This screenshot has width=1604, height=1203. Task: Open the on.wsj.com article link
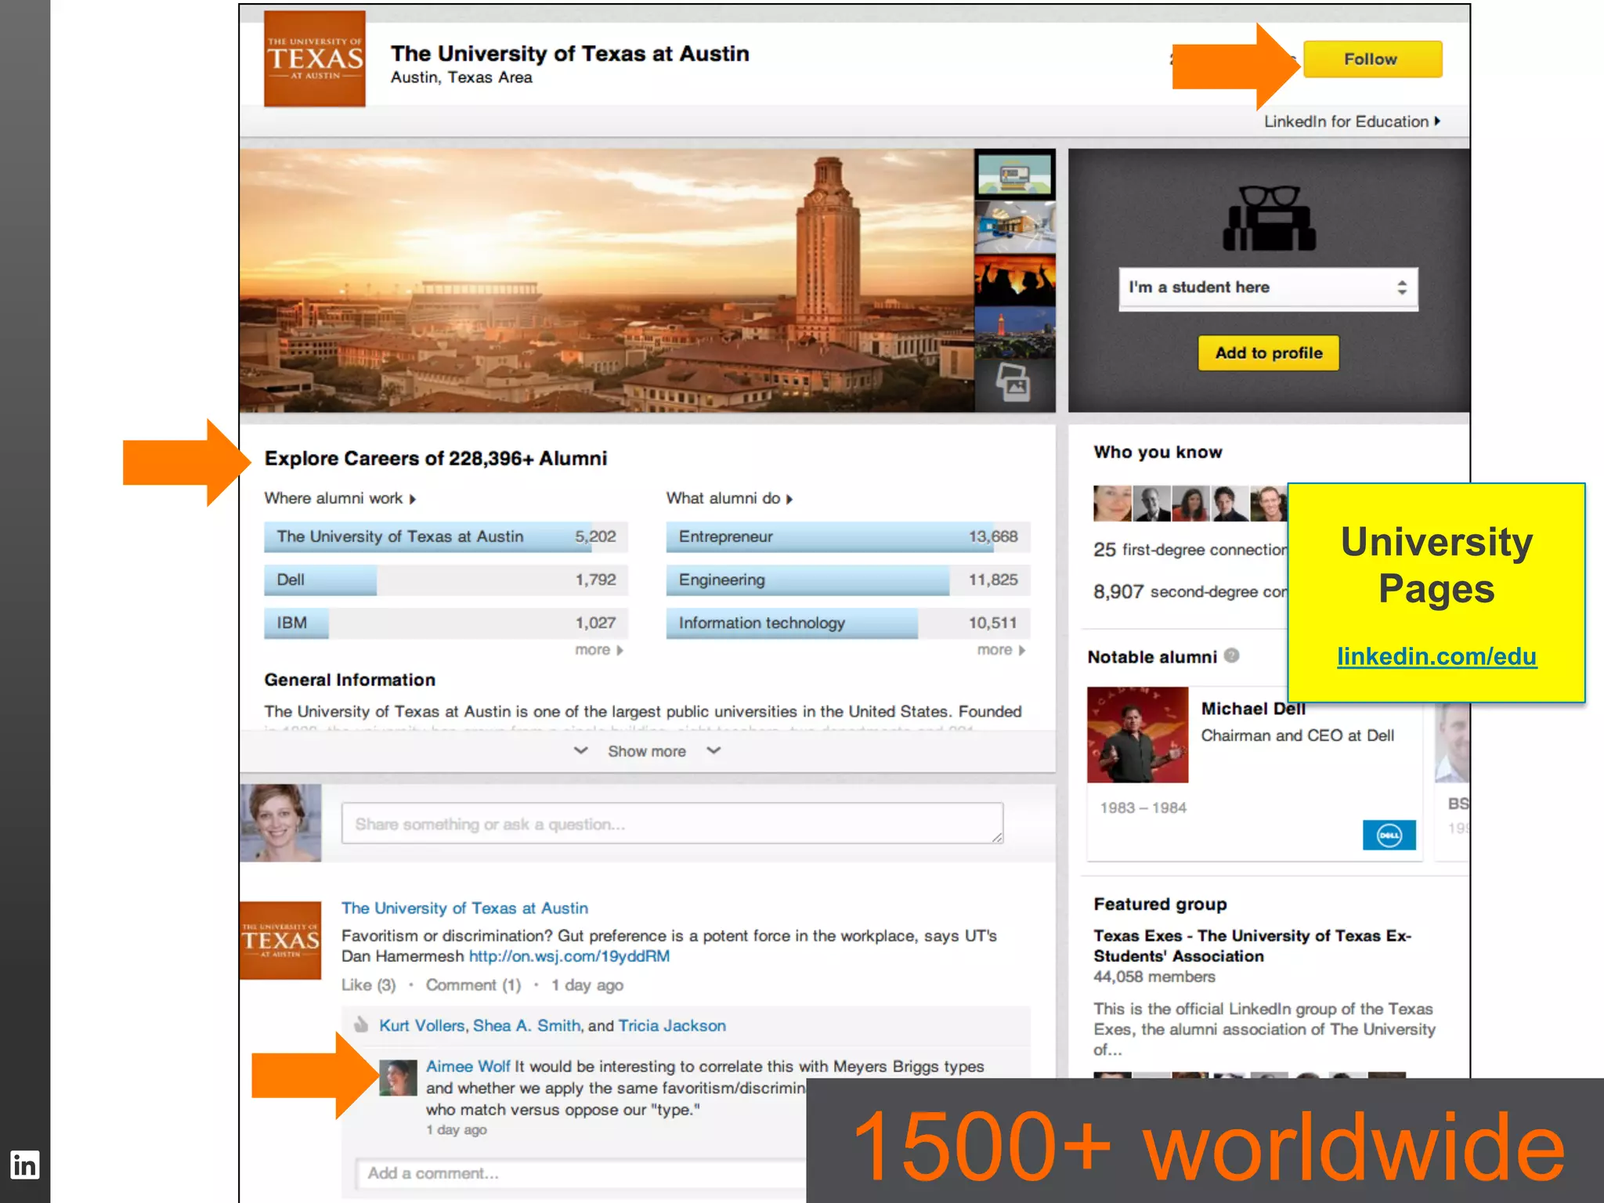[569, 956]
